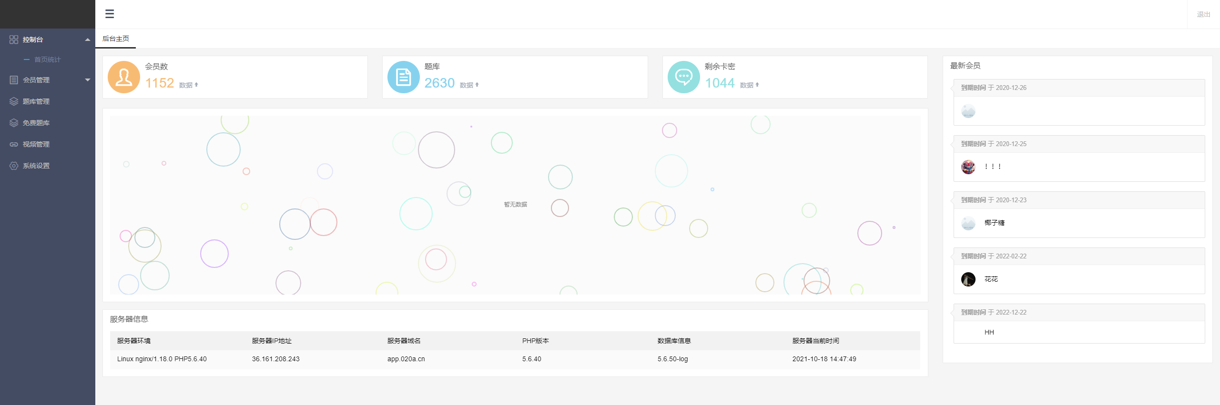Screen dimensions: 1220x405
Task: Click the 退出 logout link
Action: tap(1203, 14)
